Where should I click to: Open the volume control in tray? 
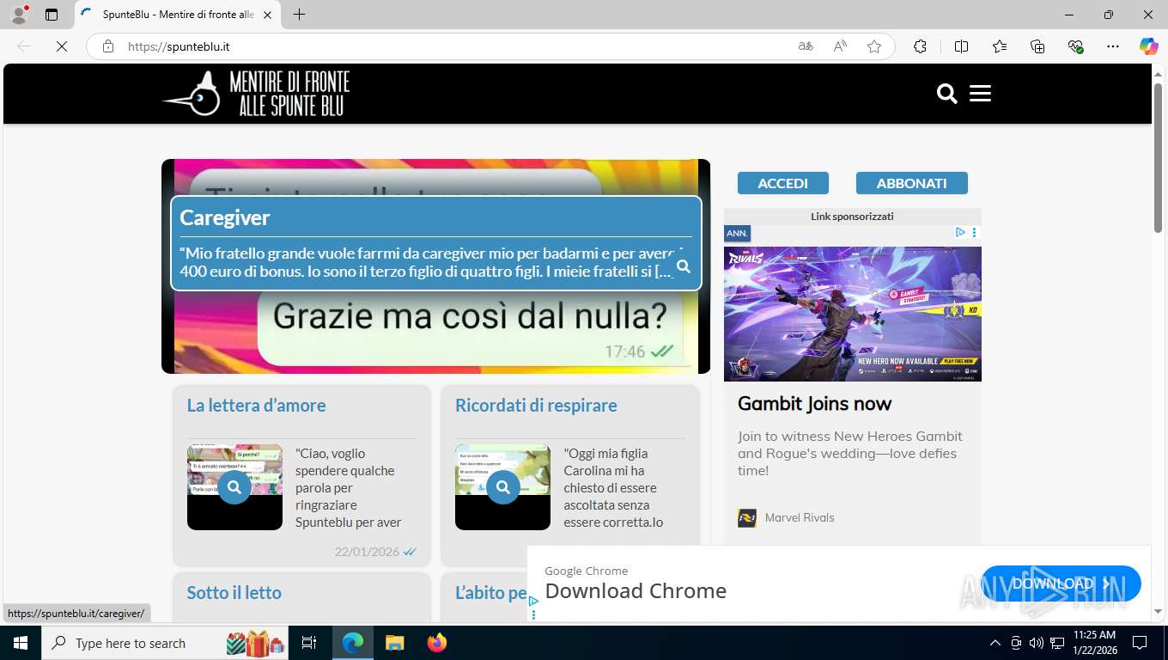point(1036,643)
